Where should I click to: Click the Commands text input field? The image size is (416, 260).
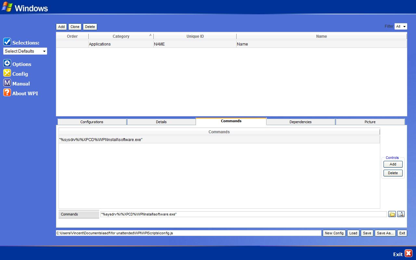tap(244, 214)
